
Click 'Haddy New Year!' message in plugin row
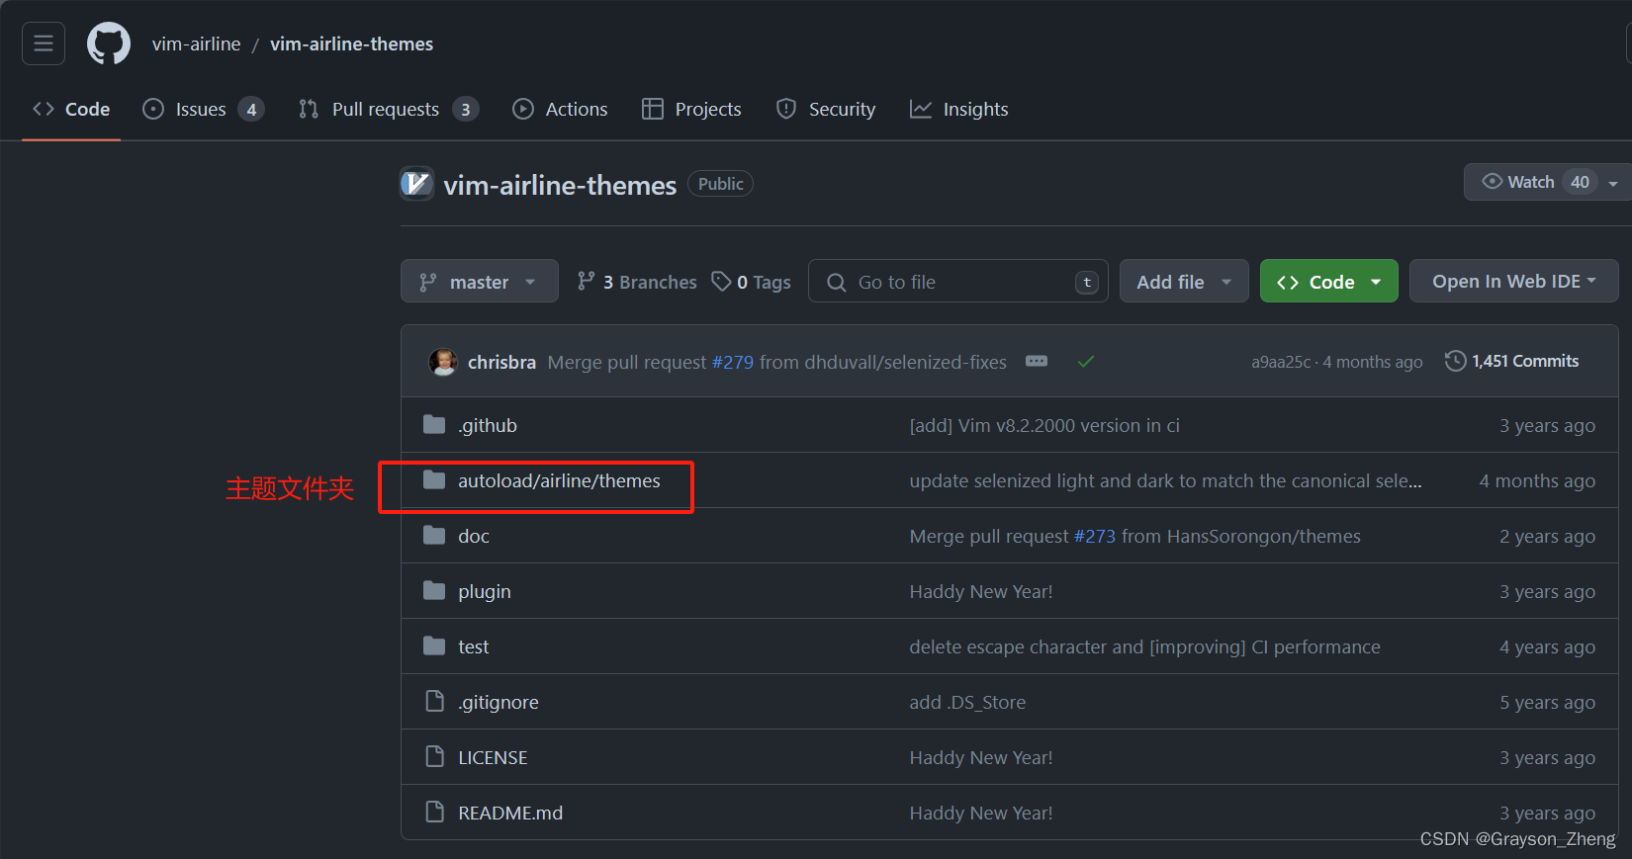point(981,591)
